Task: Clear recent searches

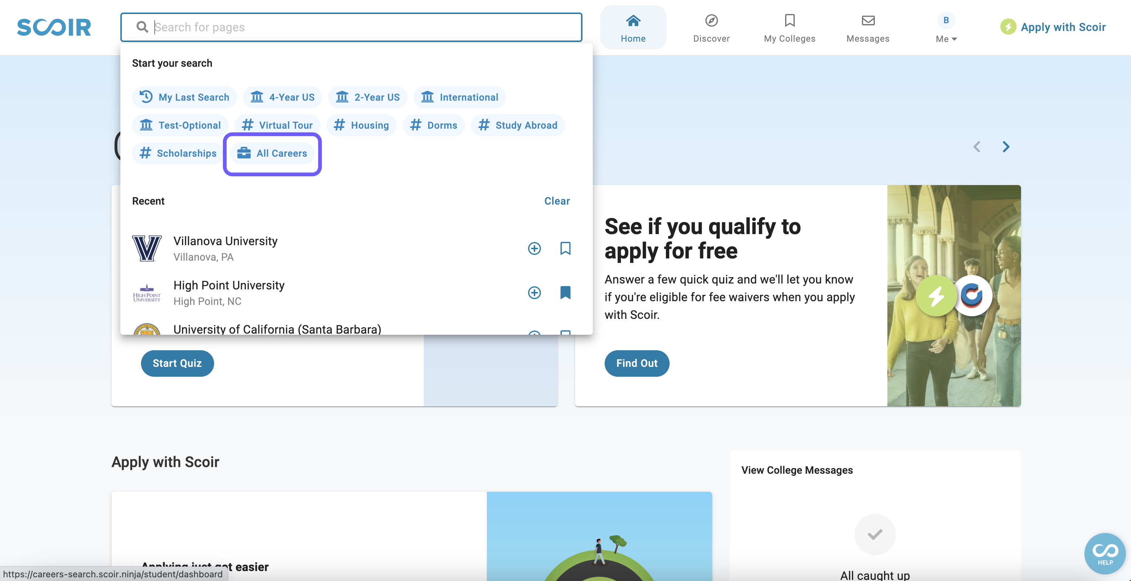Action: pos(557,201)
